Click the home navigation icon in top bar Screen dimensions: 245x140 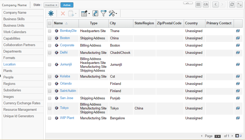pos(206,5)
